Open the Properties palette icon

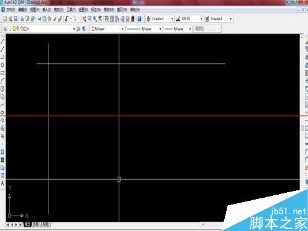107,19
